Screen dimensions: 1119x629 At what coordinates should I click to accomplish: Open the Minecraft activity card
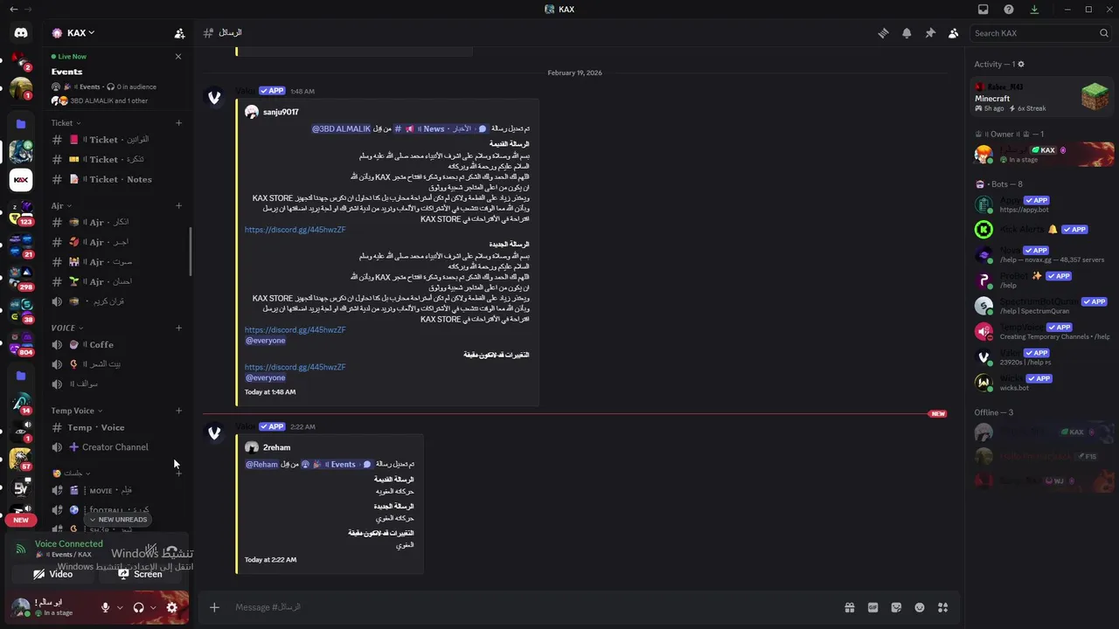pos(1044,97)
